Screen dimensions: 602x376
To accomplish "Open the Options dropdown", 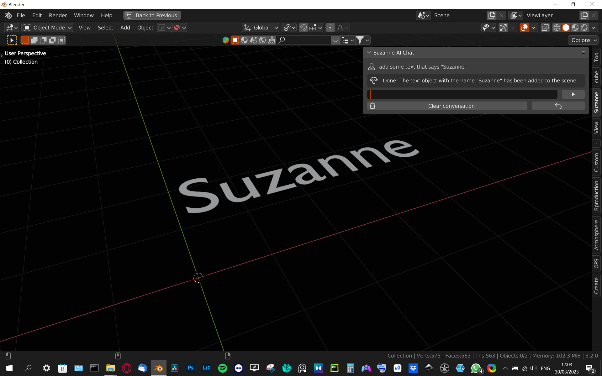I will pos(583,40).
